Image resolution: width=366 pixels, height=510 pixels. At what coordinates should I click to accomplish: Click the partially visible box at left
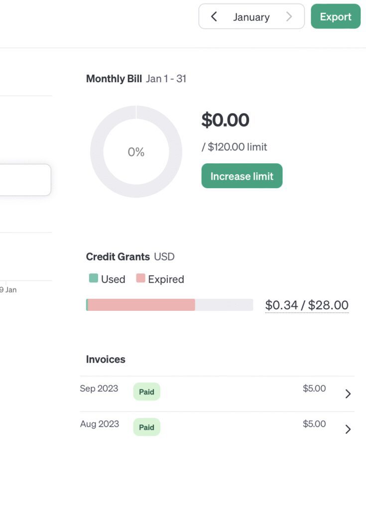[25, 180]
